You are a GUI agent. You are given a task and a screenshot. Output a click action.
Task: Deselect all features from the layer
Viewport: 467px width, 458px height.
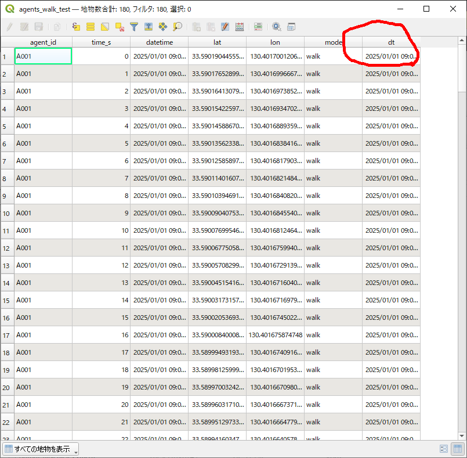[x=120, y=27]
